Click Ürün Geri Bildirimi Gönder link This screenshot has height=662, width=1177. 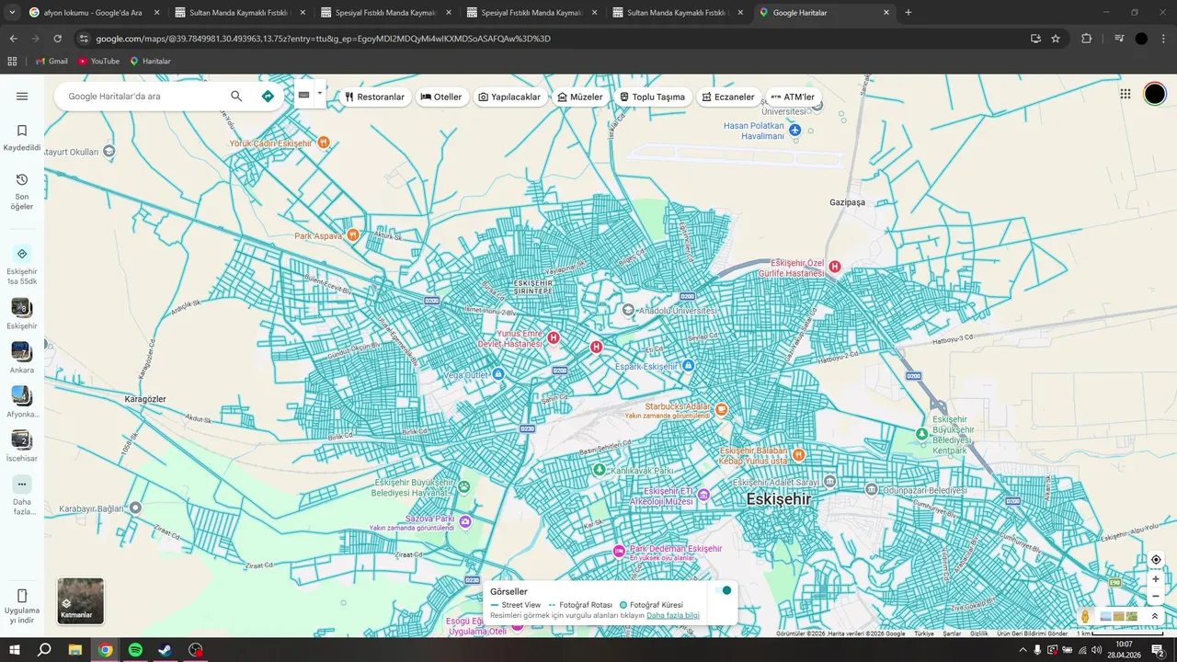click(1033, 633)
